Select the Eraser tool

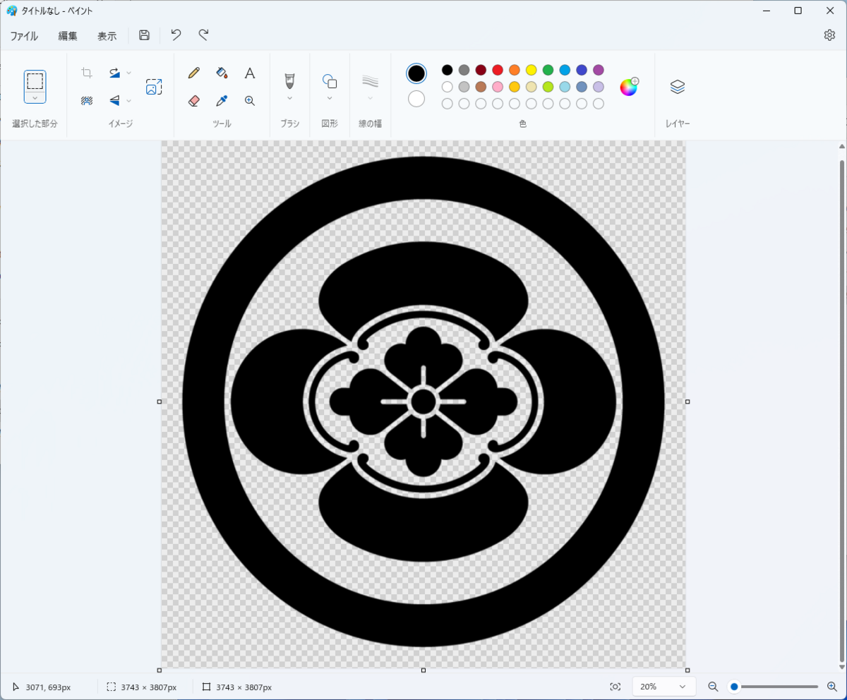194,101
